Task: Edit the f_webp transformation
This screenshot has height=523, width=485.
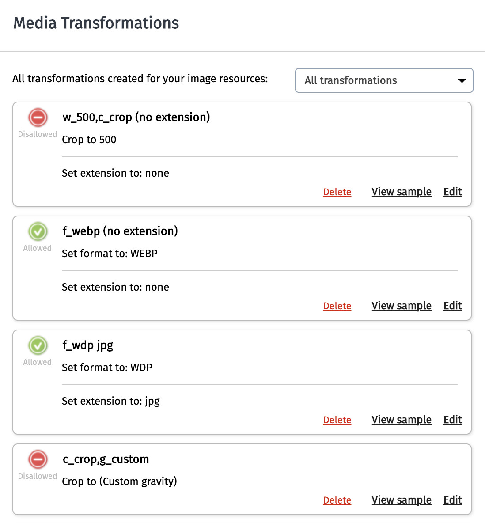Action: pyautogui.click(x=452, y=306)
